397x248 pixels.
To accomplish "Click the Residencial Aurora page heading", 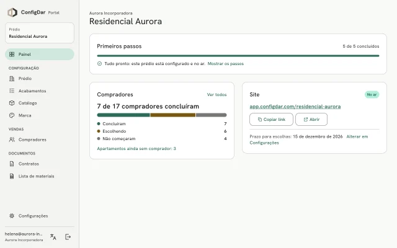I will [x=125, y=21].
